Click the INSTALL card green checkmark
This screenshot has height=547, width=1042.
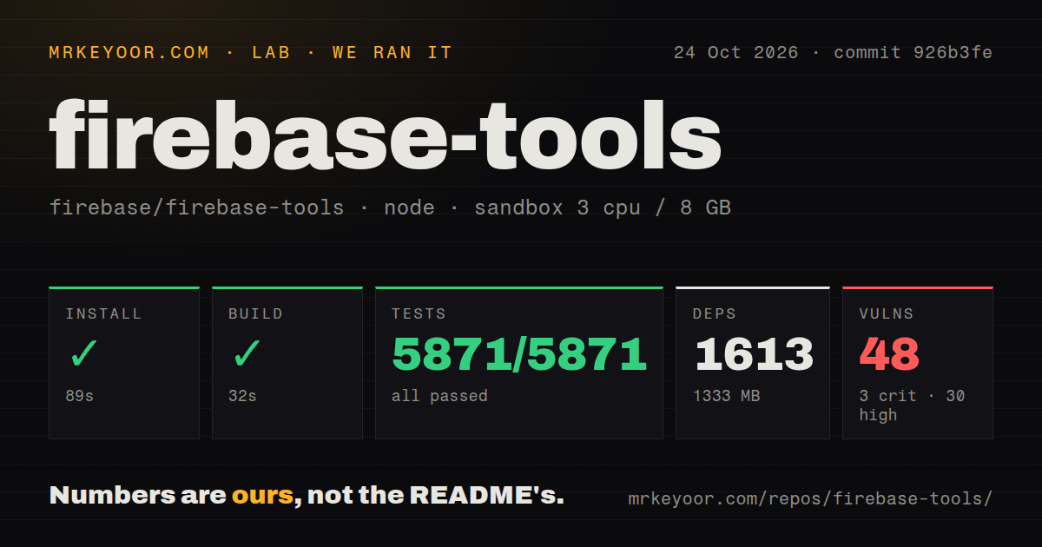(84, 354)
